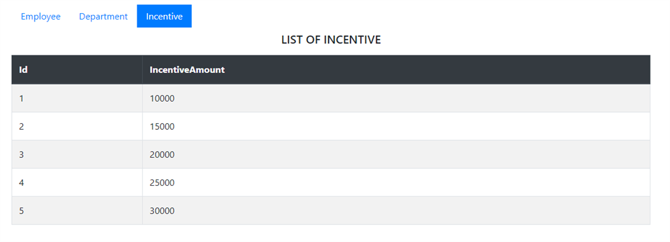Click the row containing 20000

(330, 155)
